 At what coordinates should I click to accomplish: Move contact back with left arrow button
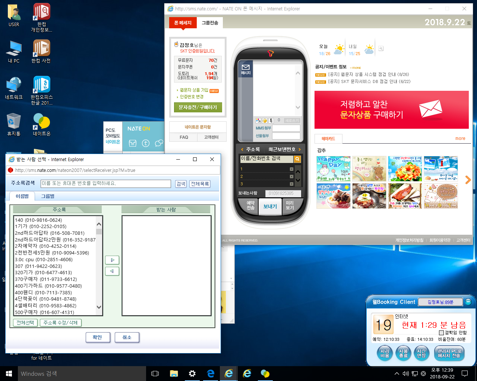pos(112,271)
